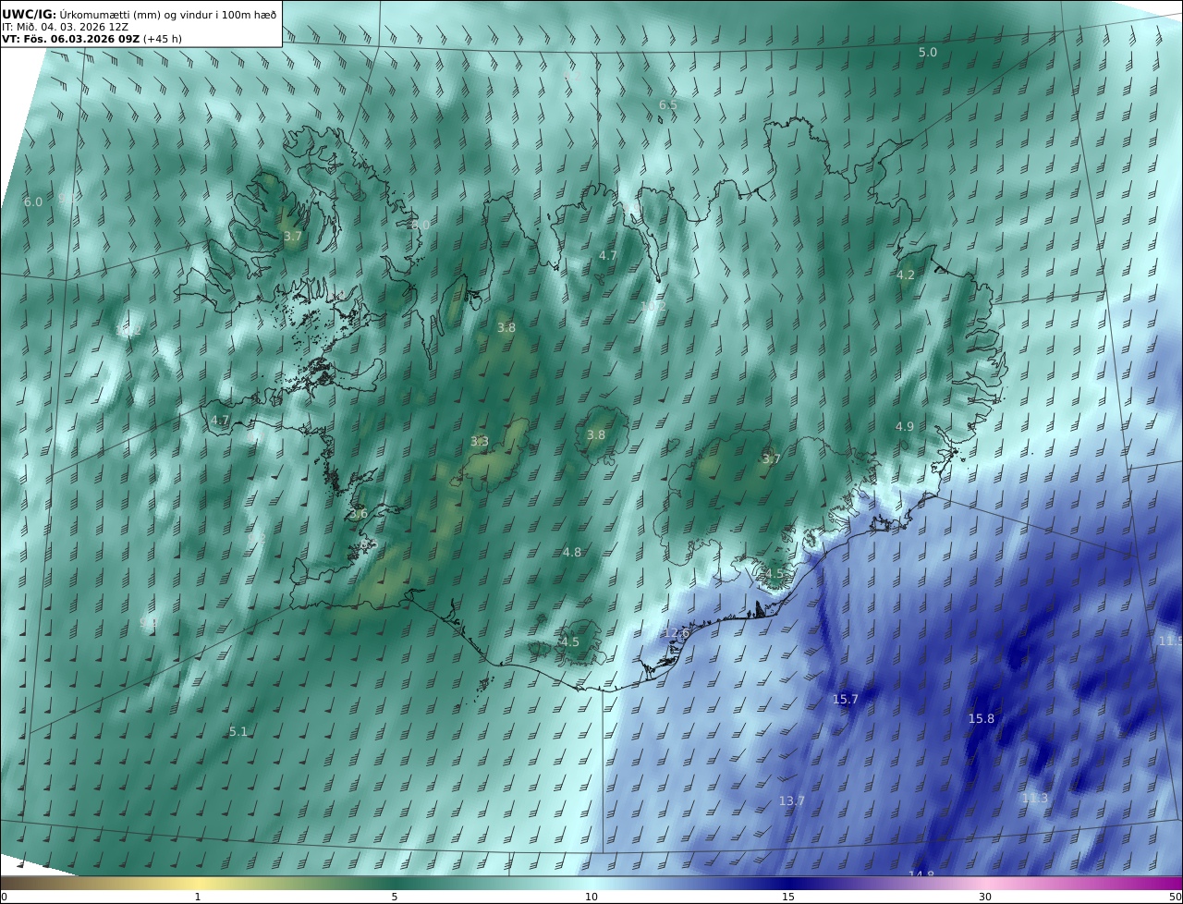Click the 4.2 value label
The image size is (1183, 904).
click(906, 275)
